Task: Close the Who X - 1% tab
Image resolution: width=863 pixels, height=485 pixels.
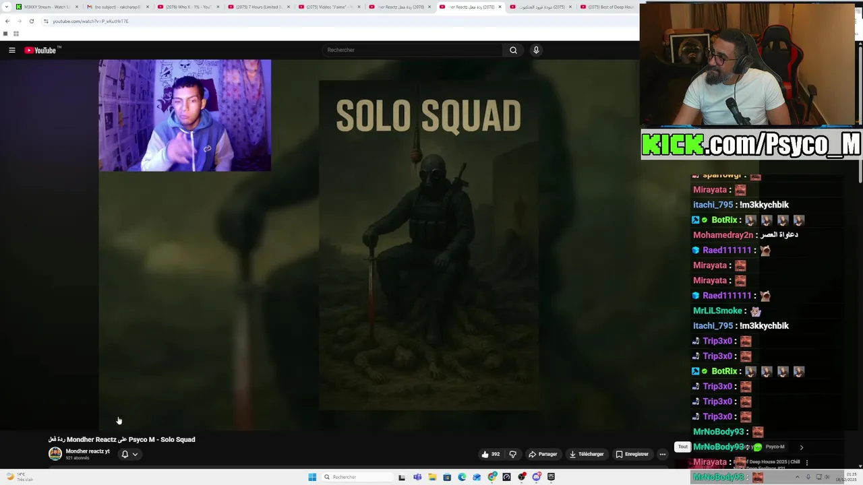Action: point(218,7)
